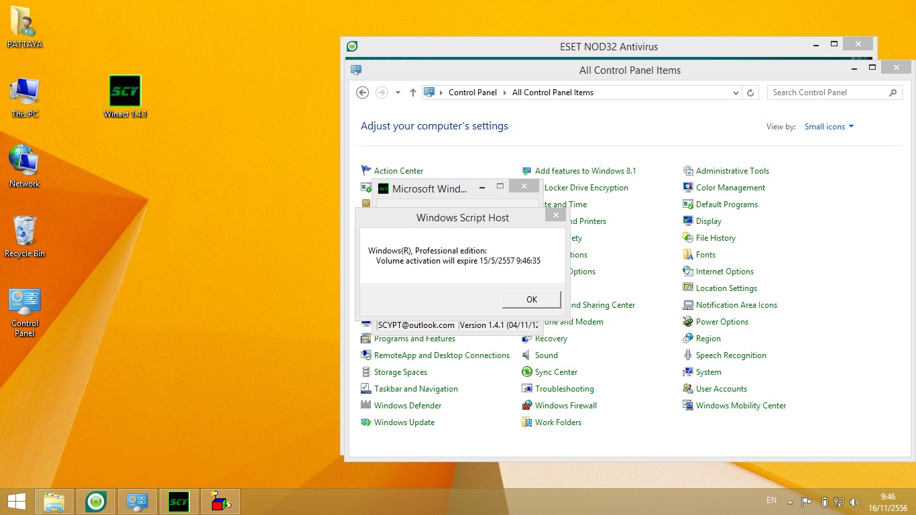916x515 pixels.
Task: Open Windows Update link
Action: coord(404,422)
